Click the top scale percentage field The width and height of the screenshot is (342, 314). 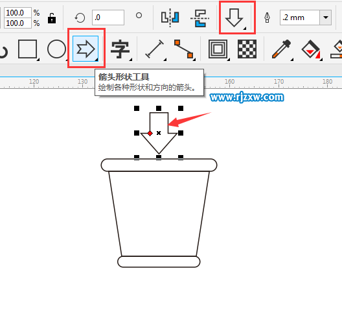[17, 13]
